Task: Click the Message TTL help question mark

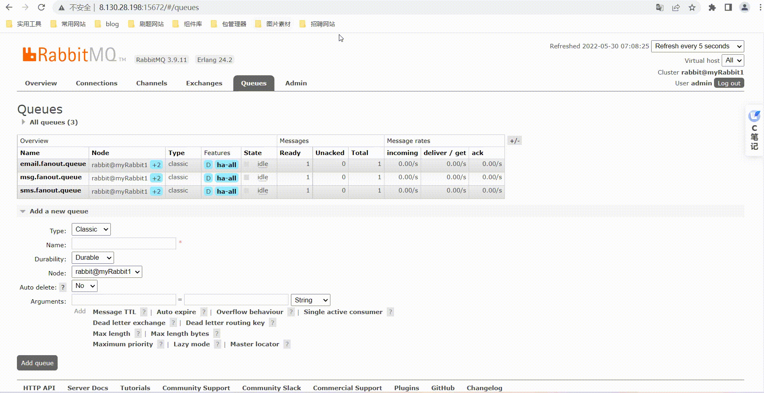Action: point(144,312)
